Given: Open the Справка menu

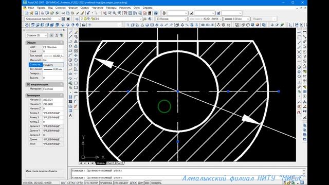Looking at the screenshot, I should 148,8.
